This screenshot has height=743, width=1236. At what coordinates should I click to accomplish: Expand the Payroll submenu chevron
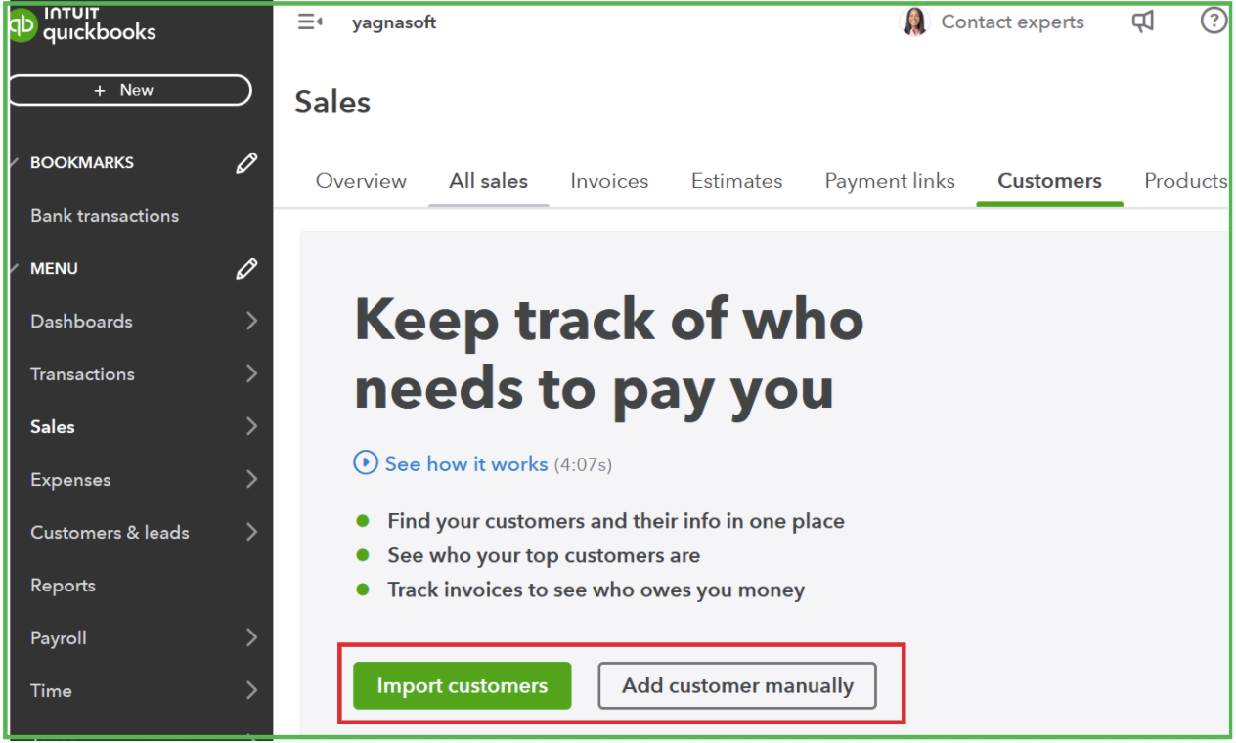pyautogui.click(x=251, y=637)
